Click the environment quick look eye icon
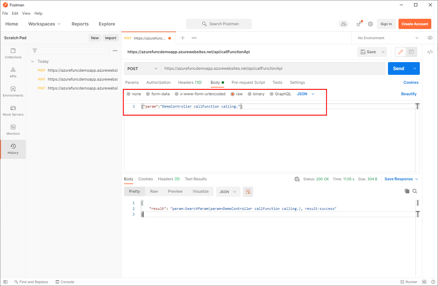The image size is (438, 286). pos(430,38)
